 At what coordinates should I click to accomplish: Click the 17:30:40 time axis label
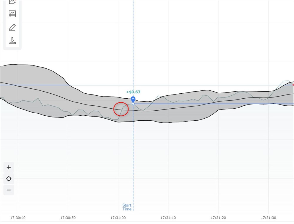click(x=18, y=218)
